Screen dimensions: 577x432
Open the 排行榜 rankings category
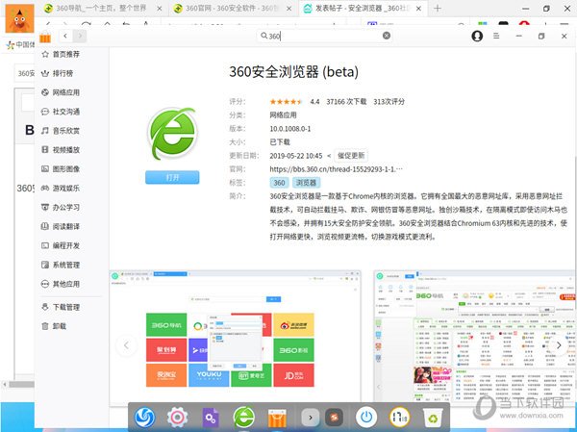tap(63, 73)
